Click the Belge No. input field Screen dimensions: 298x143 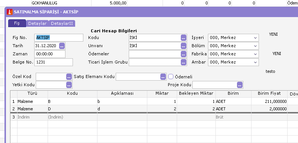54,62
